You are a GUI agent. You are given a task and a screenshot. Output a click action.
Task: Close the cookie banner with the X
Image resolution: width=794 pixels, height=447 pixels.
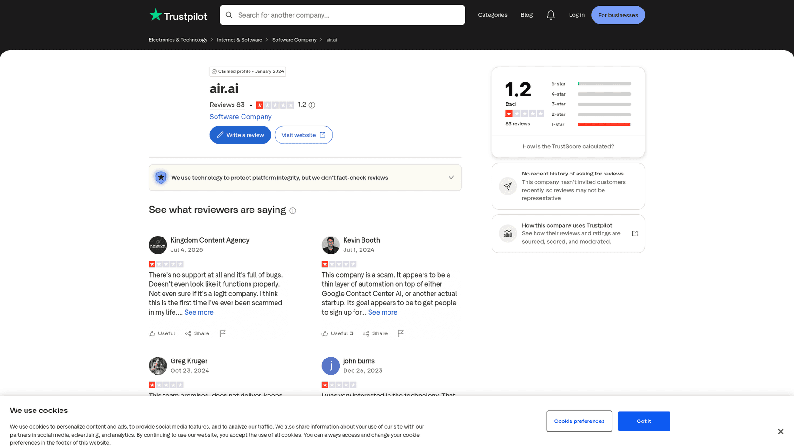click(x=781, y=431)
